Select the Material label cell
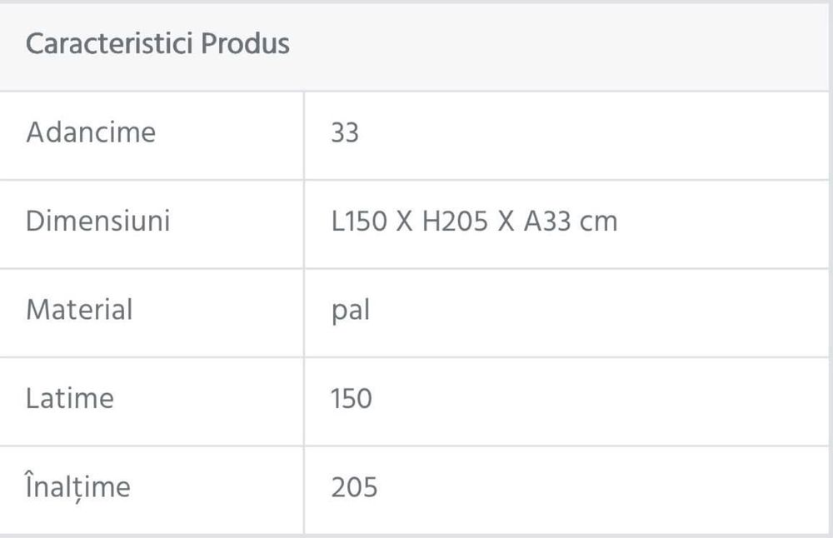Image resolution: width=833 pixels, height=538 pixels. tap(152, 313)
